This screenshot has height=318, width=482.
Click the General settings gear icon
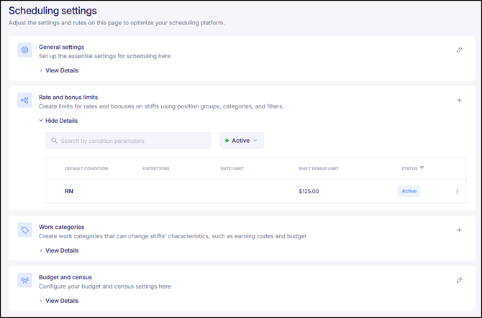coord(24,50)
